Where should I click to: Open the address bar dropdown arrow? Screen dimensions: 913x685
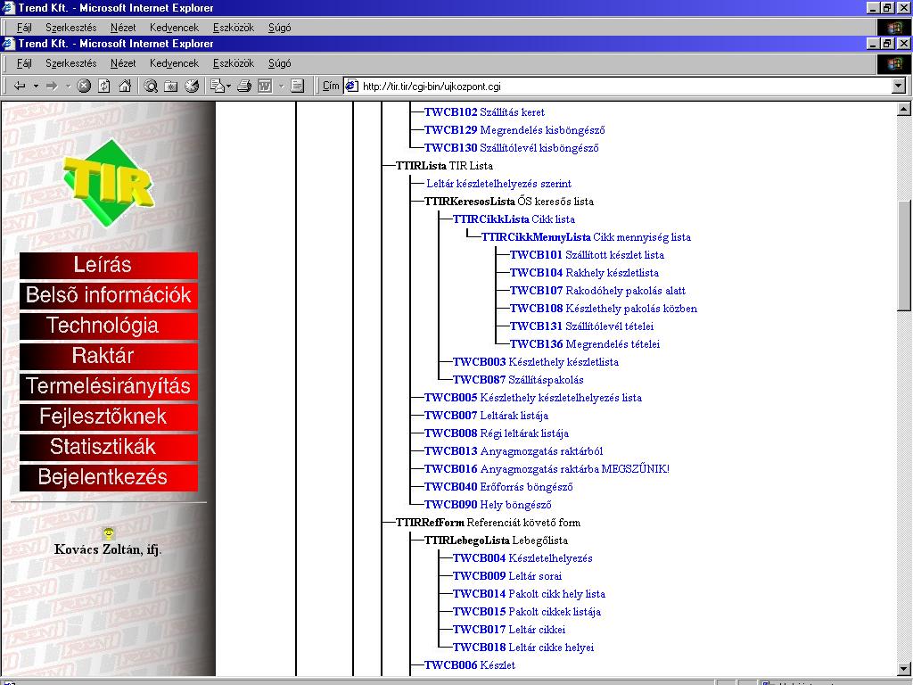[899, 87]
